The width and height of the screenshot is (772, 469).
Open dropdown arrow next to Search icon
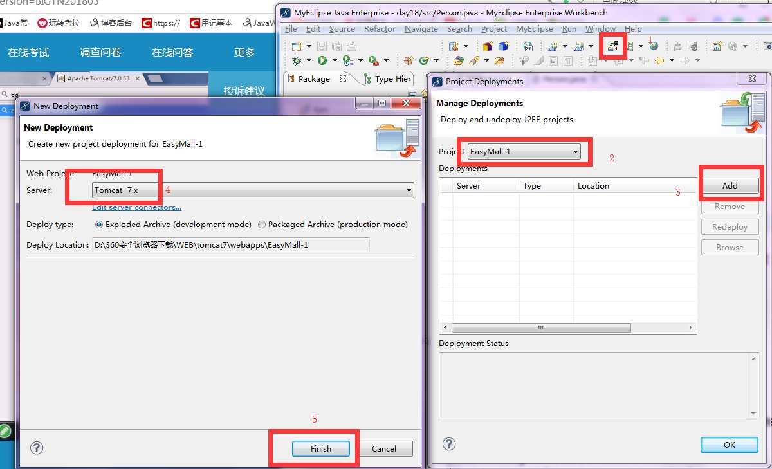click(x=486, y=60)
